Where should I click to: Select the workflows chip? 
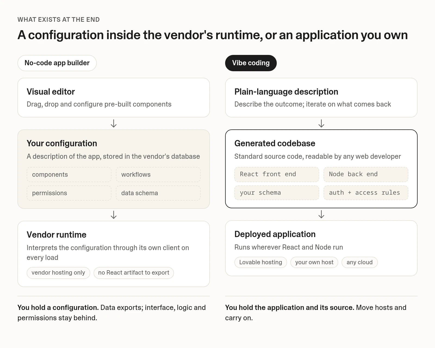(x=158, y=175)
